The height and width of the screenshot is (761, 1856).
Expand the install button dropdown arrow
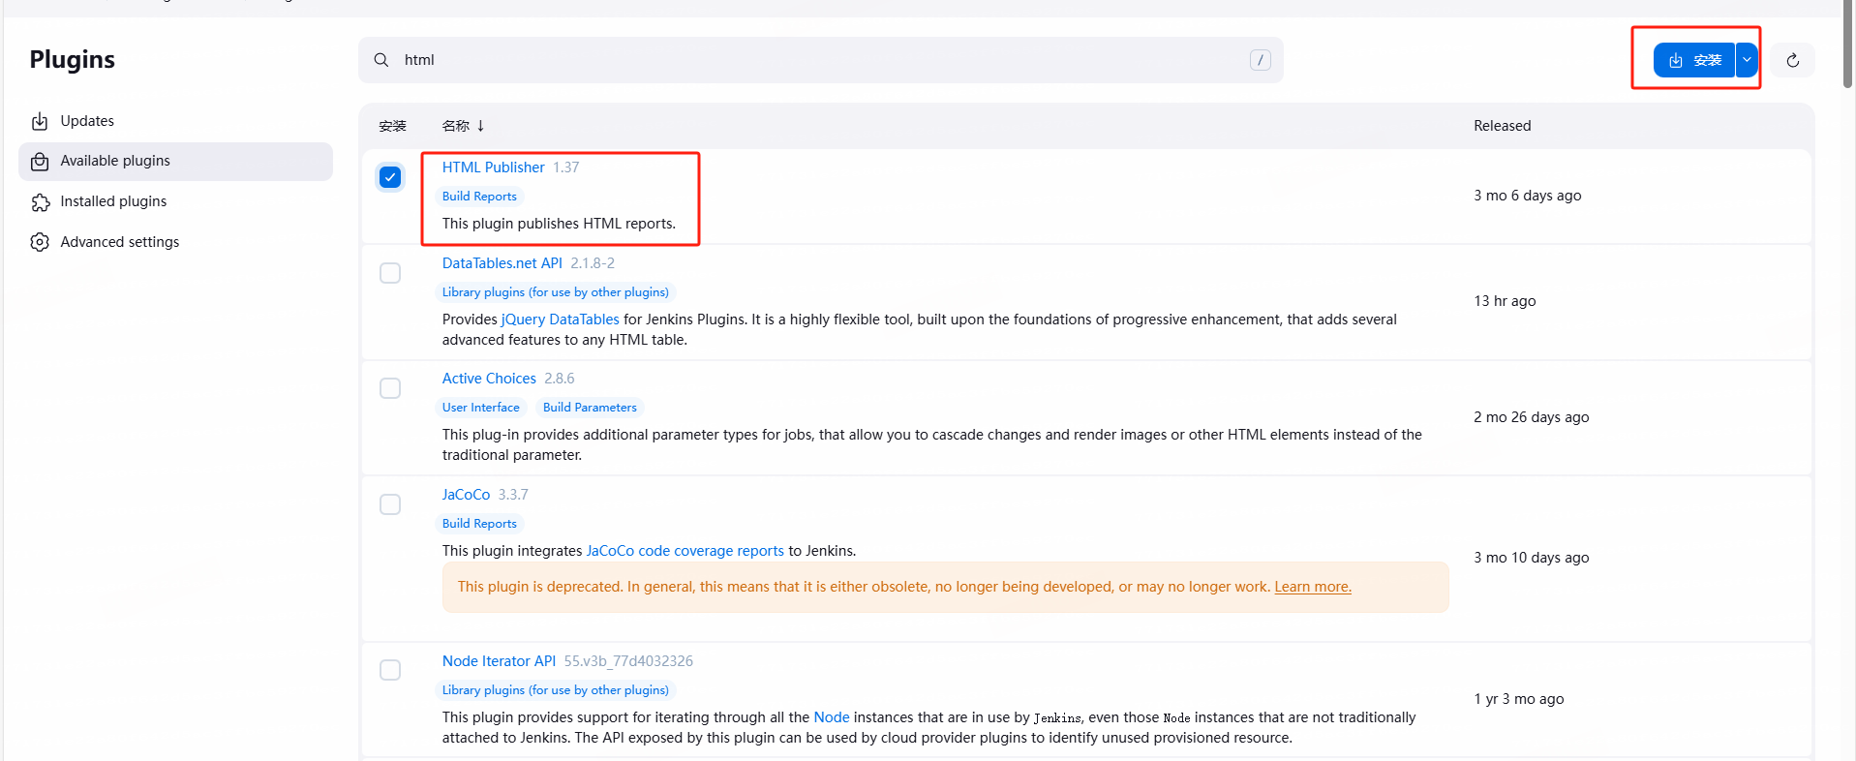[1747, 60]
